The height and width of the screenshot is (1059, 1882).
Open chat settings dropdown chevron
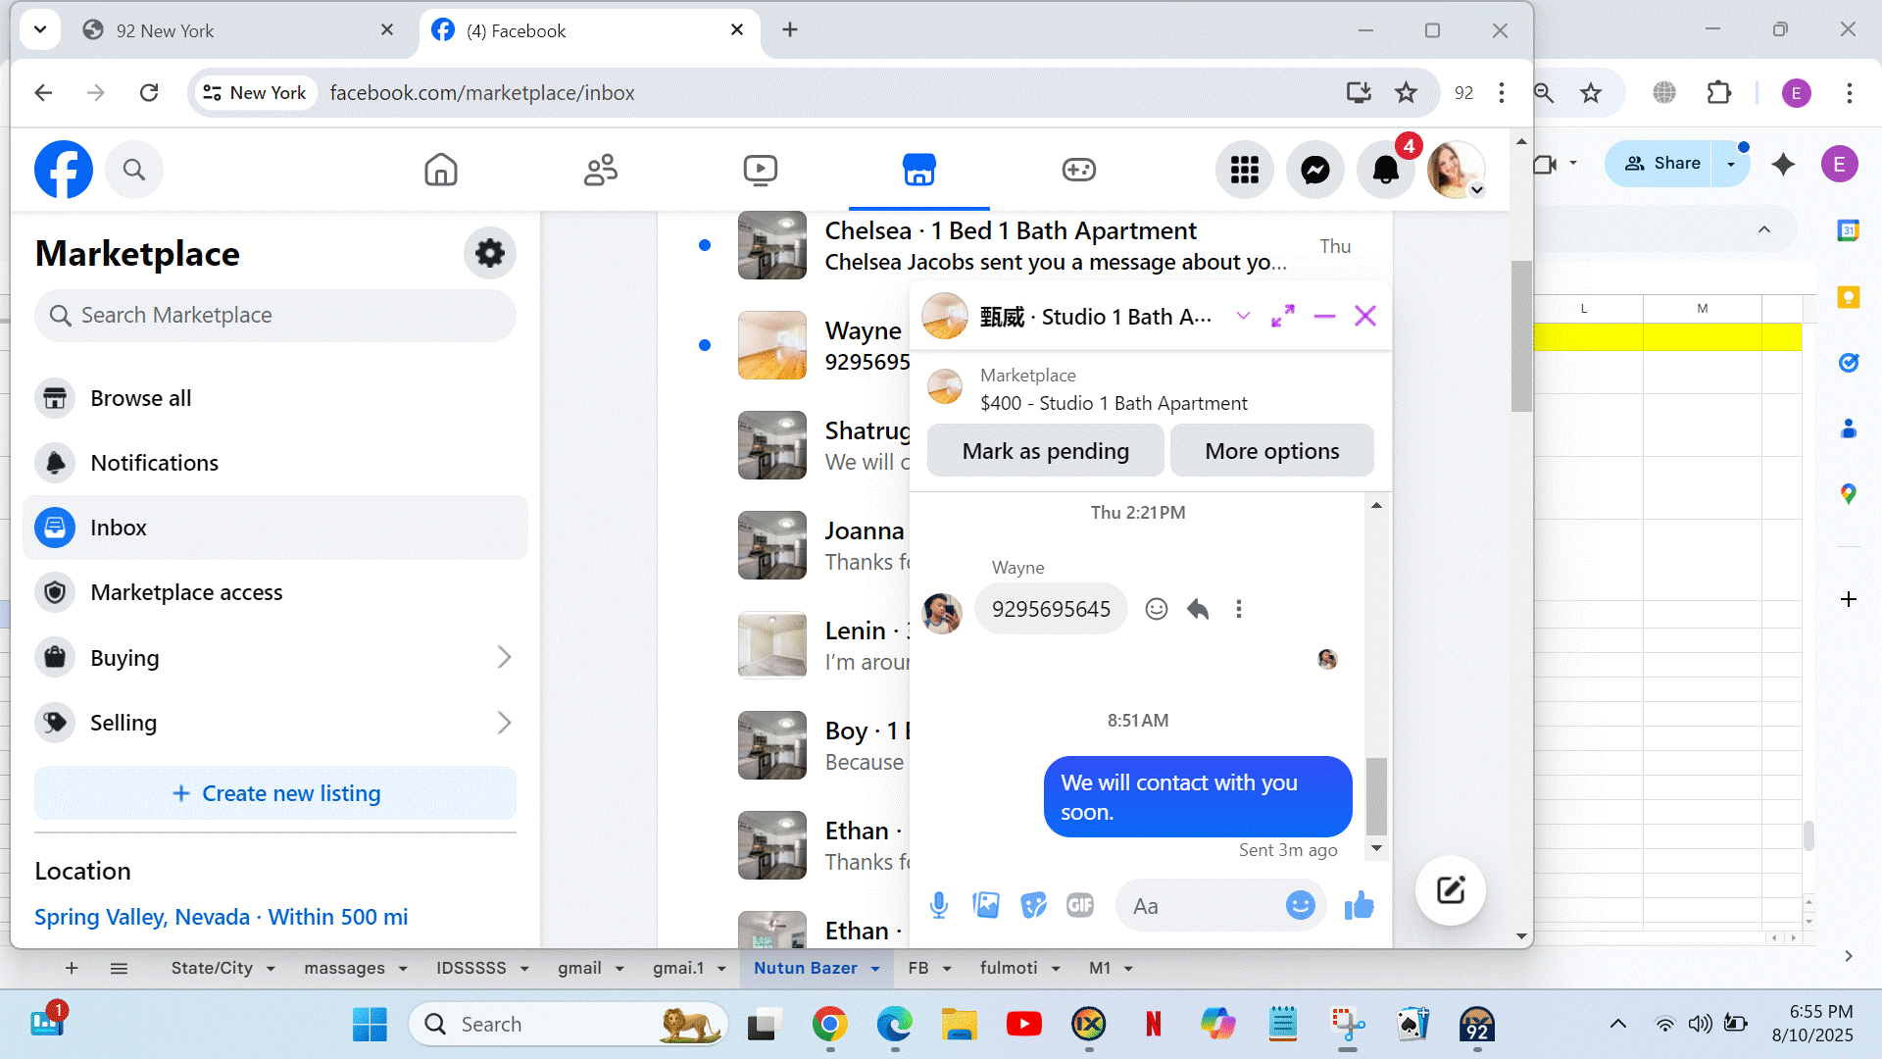(x=1243, y=316)
